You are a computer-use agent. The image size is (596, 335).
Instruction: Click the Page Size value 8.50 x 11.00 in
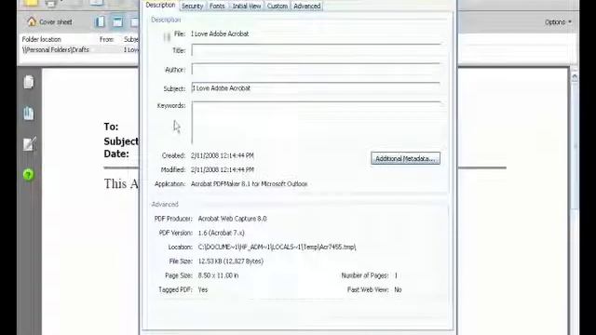click(x=218, y=275)
